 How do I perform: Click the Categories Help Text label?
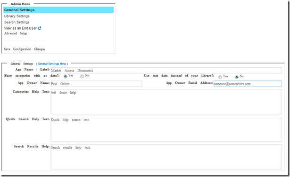pyautogui.click(x=31, y=91)
